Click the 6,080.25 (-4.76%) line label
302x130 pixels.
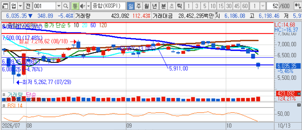(x=22, y=69)
